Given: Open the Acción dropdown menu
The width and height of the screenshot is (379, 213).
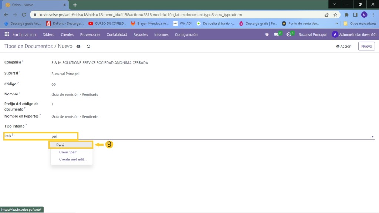Looking at the screenshot, I should pyautogui.click(x=343, y=47).
